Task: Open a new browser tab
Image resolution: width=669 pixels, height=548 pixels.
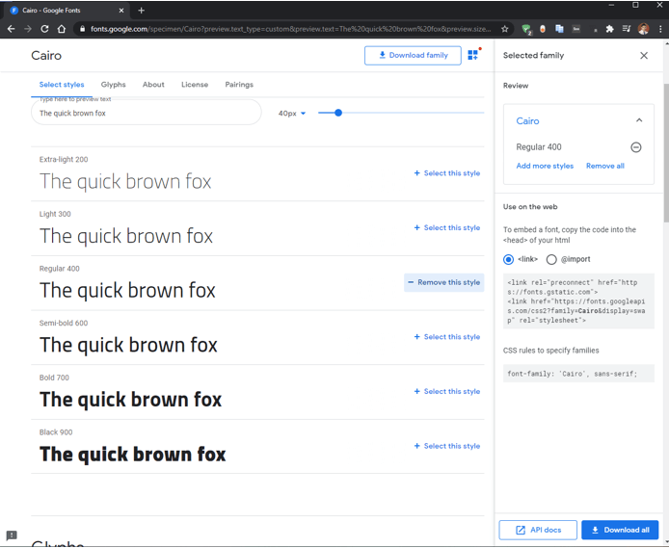Action: pyautogui.click(x=142, y=11)
